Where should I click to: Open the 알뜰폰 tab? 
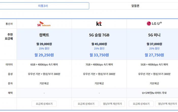click(x=133, y=6)
